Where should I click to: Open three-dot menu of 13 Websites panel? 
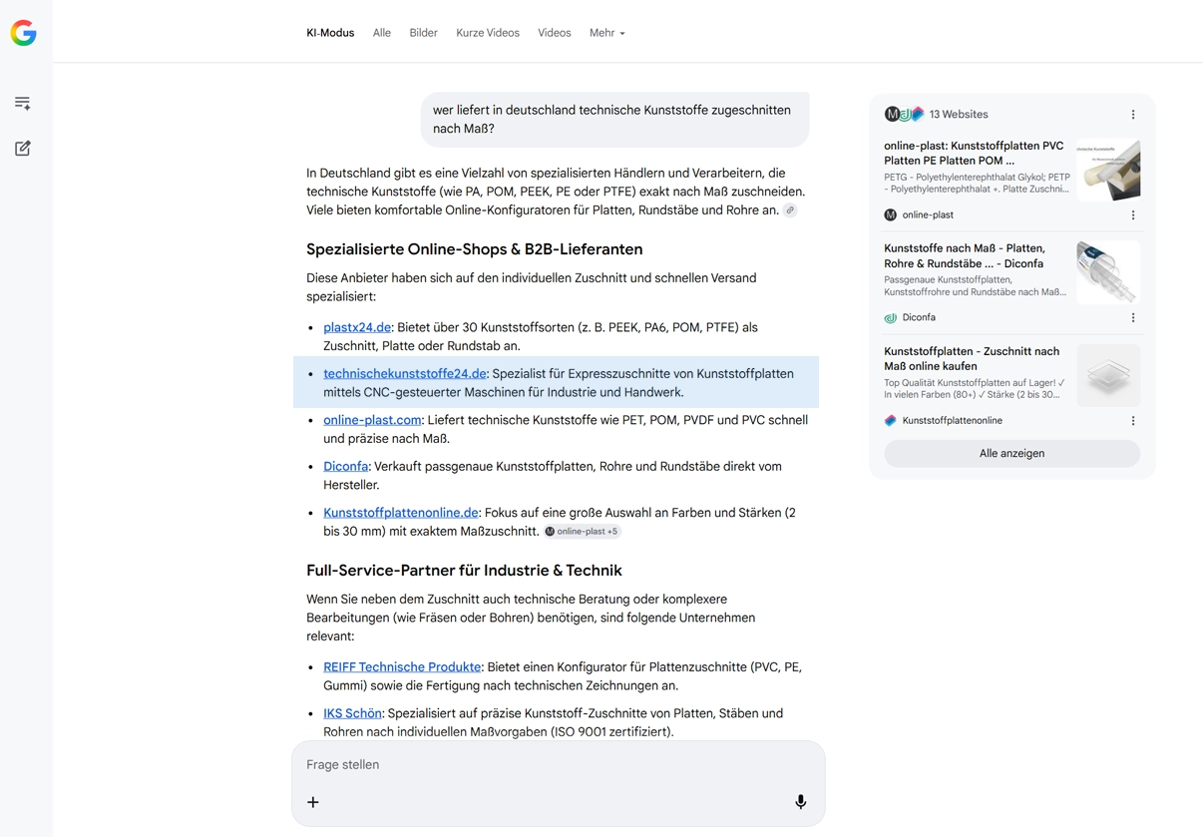(x=1132, y=115)
